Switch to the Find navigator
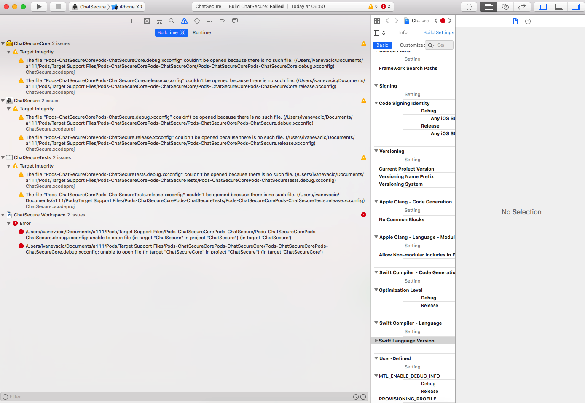This screenshot has height=403, width=585. tap(171, 21)
